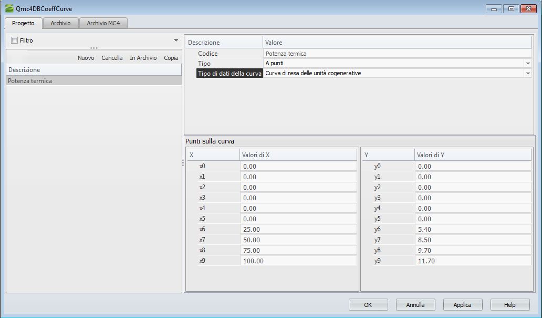Click the Codice property label
542x318 pixels.
pyautogui.click(x=208, y=54)
